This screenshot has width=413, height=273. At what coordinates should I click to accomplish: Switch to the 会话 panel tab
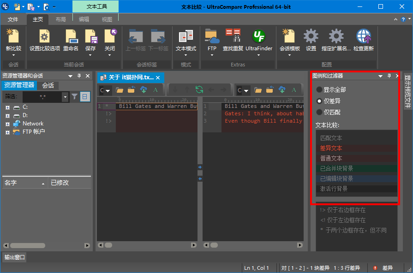[x=48, y=85]
